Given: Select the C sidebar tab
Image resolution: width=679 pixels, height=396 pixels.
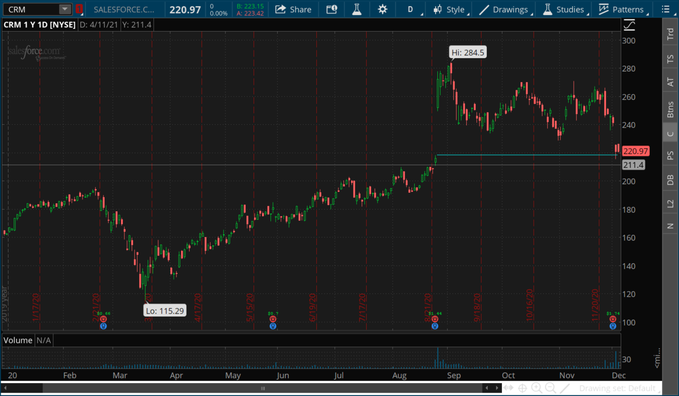Looking at the screenshot, I should pos(671,134).
